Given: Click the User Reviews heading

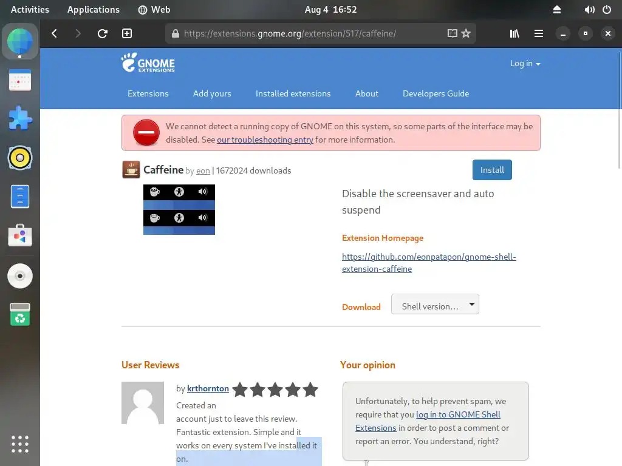Looking at the screenshot, I should (151, 365).
